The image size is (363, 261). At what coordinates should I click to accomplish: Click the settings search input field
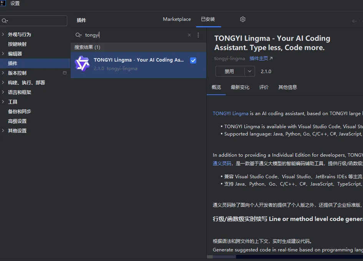click(33, 21)
